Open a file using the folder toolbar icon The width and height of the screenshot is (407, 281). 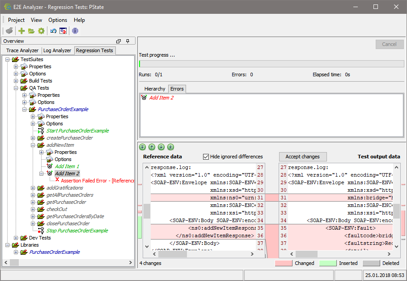[30, 31]
